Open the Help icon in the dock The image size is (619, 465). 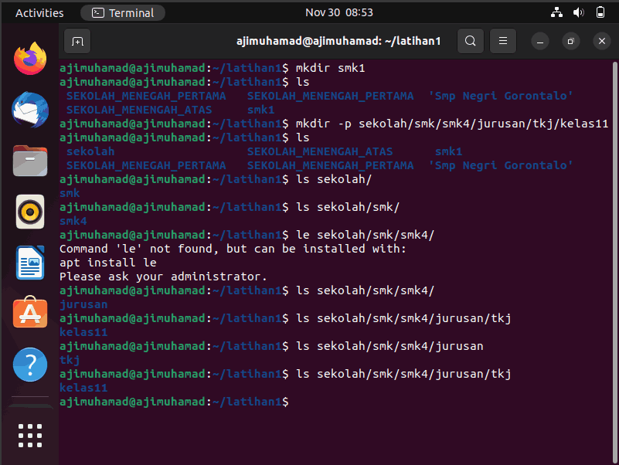click(30, 365)
